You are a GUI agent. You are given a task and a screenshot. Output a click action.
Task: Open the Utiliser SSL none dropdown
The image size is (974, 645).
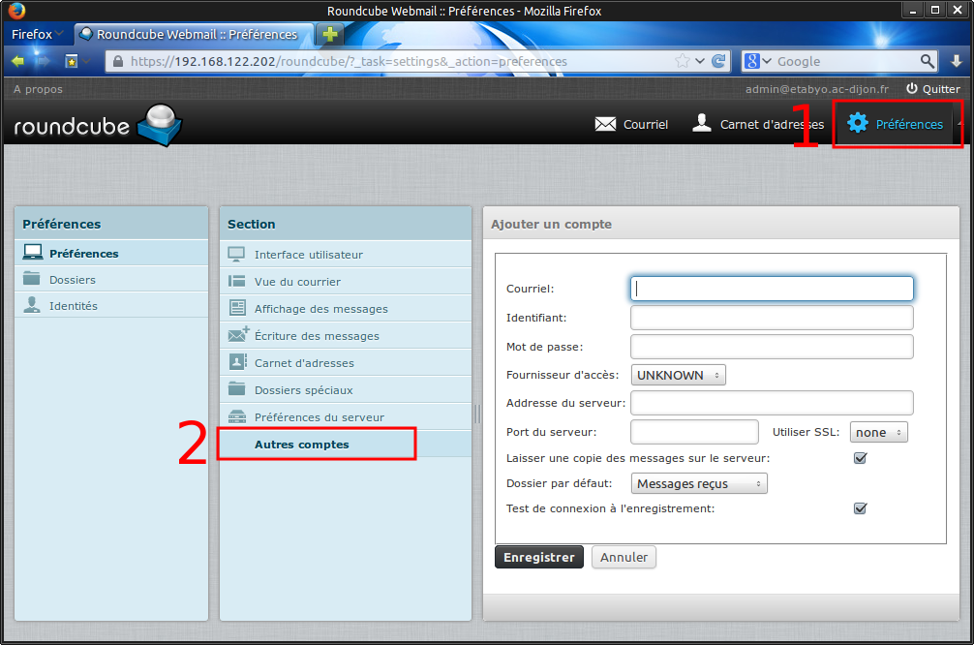point(879,433)
